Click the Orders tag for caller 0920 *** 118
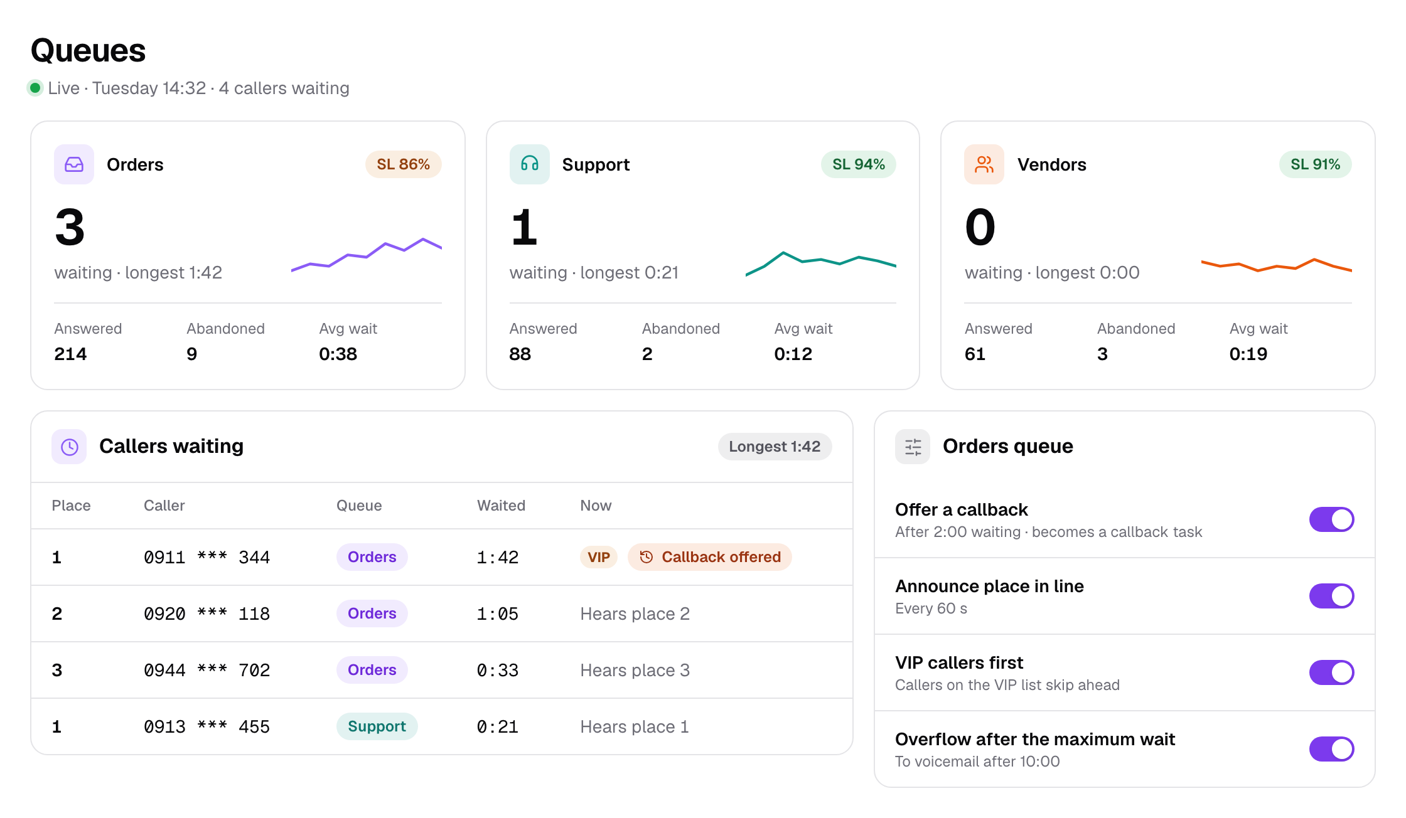Viewport: 1406px width, 818px height. (372, 613)
